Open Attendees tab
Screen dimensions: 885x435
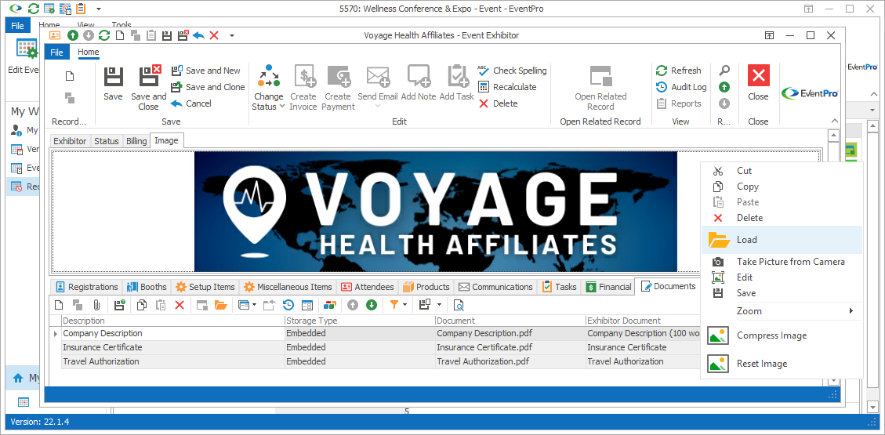pos(368,287)
